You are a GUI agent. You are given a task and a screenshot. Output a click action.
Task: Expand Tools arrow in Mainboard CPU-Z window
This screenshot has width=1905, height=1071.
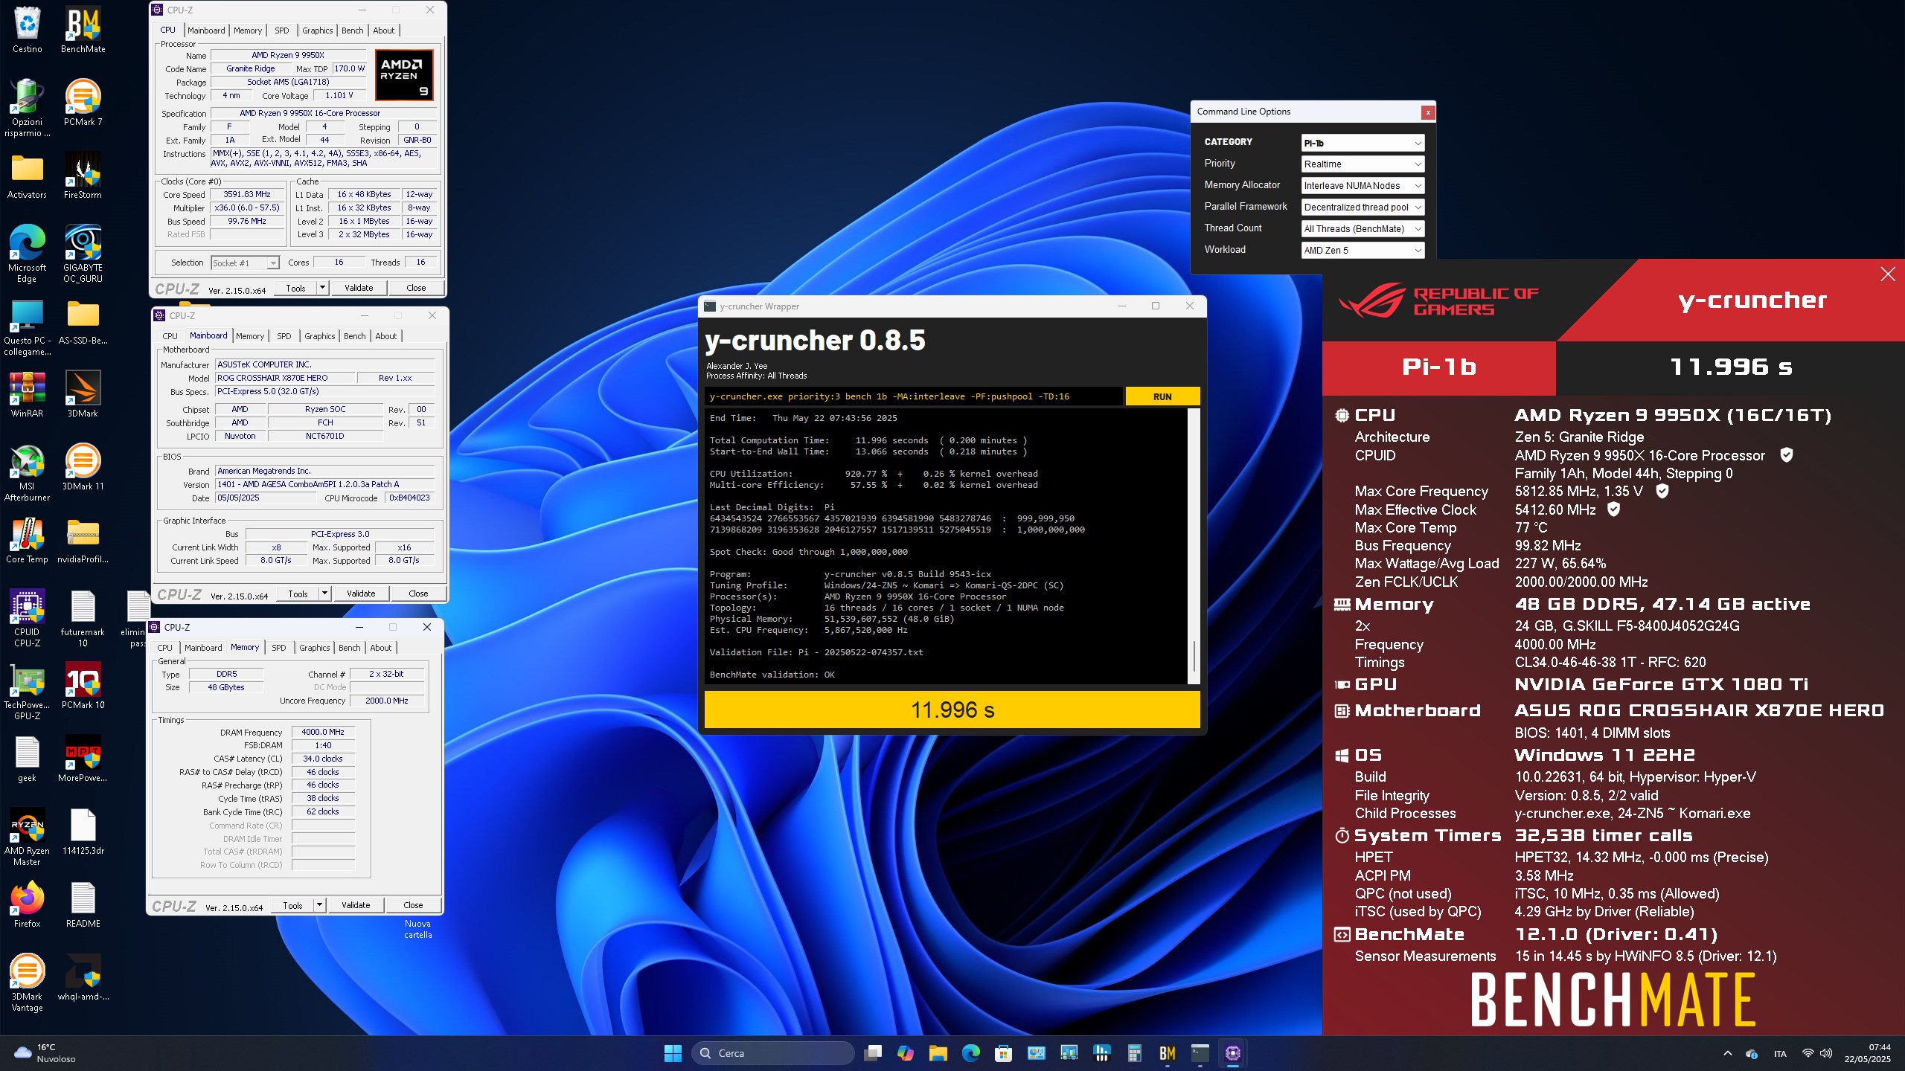324,594
